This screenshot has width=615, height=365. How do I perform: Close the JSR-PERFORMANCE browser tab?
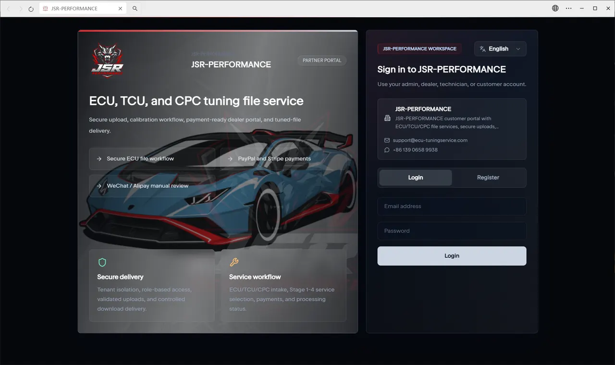(120, 9)
